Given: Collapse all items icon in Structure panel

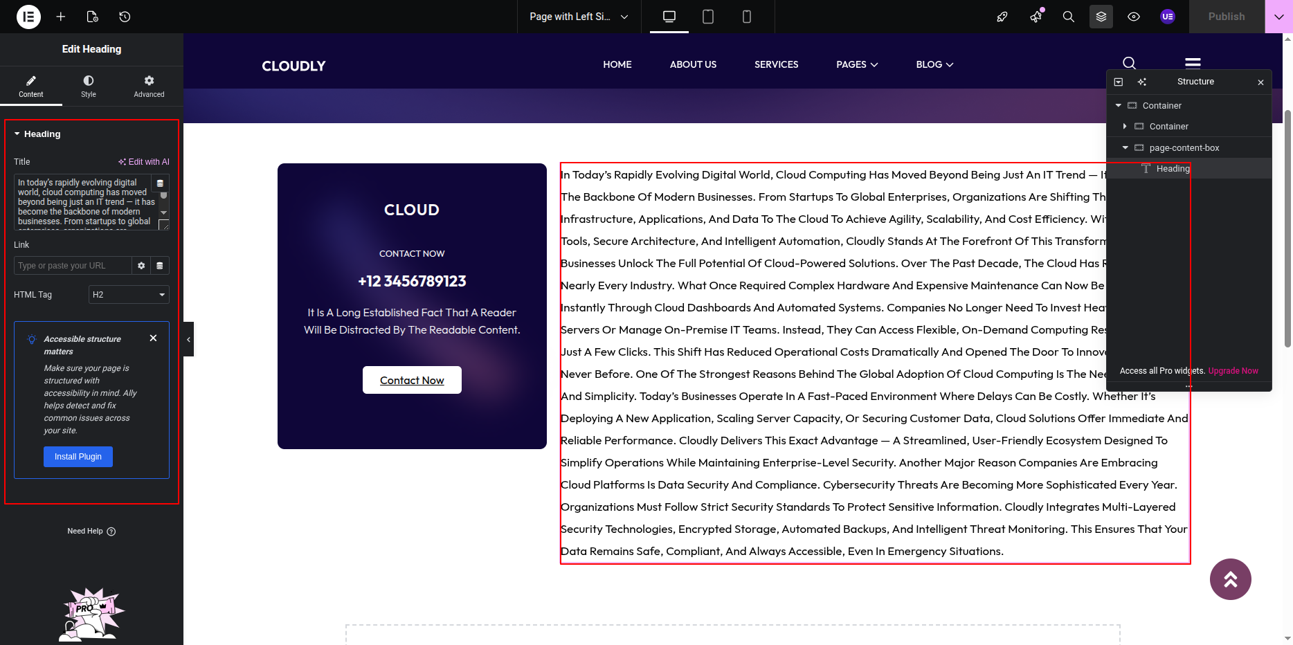Looking at the screenshot, I should tap(1119, 82).
